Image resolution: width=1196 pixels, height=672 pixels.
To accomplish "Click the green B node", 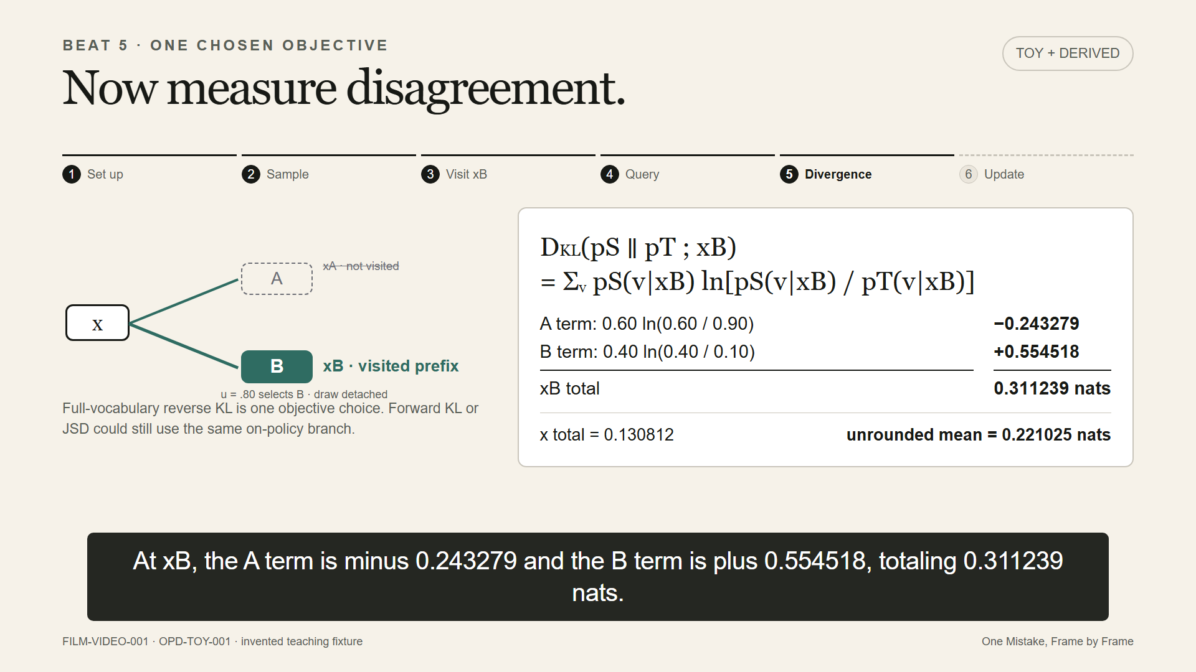I will (x=277, y=366).
